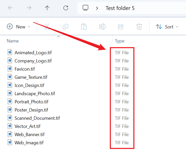Click the image icon beside Landscape_Photo.tif

coord(10,93)
